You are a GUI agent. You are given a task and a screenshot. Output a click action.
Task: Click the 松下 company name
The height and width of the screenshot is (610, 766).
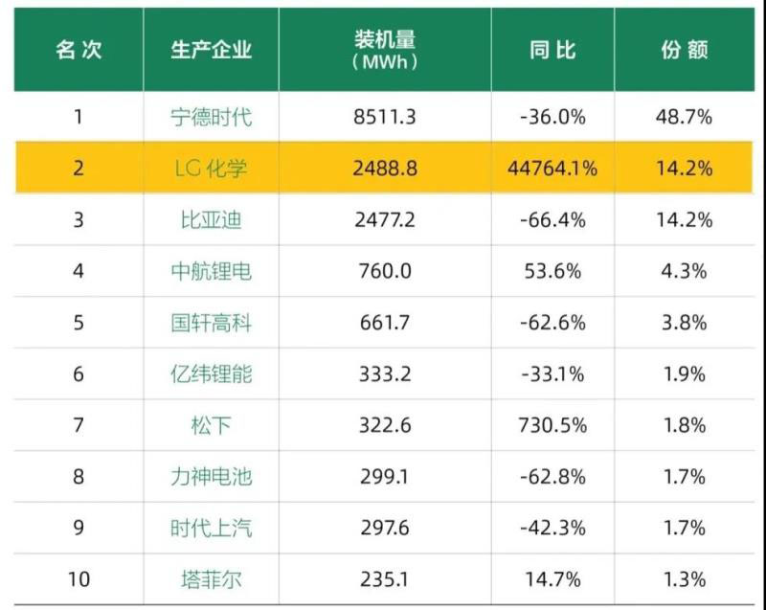click(211, 425)
